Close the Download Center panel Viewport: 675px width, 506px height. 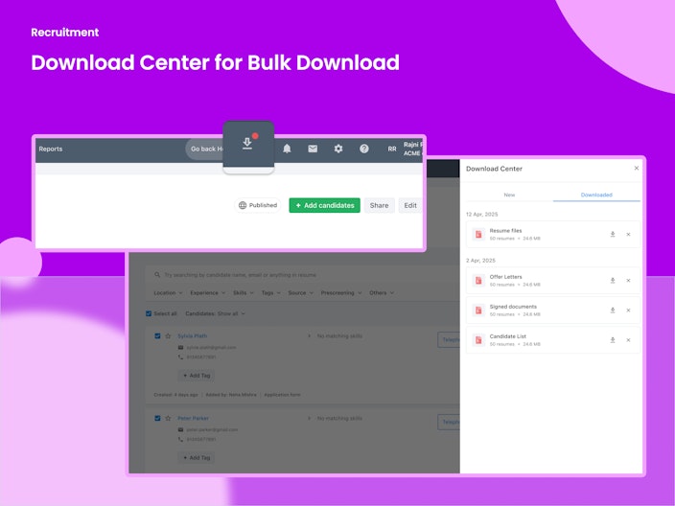coord(637,169)
